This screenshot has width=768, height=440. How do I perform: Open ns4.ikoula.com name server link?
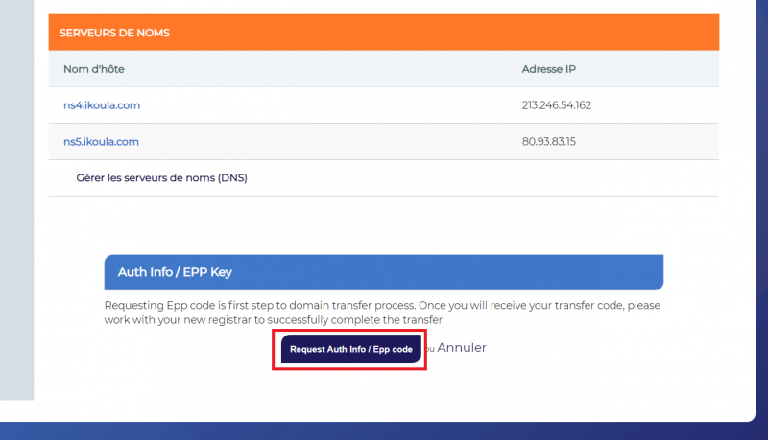[x=102, y=105]
